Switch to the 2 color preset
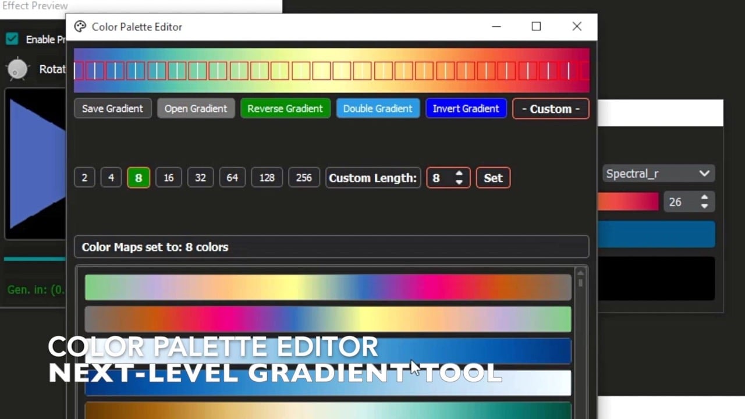 point(84,177)
